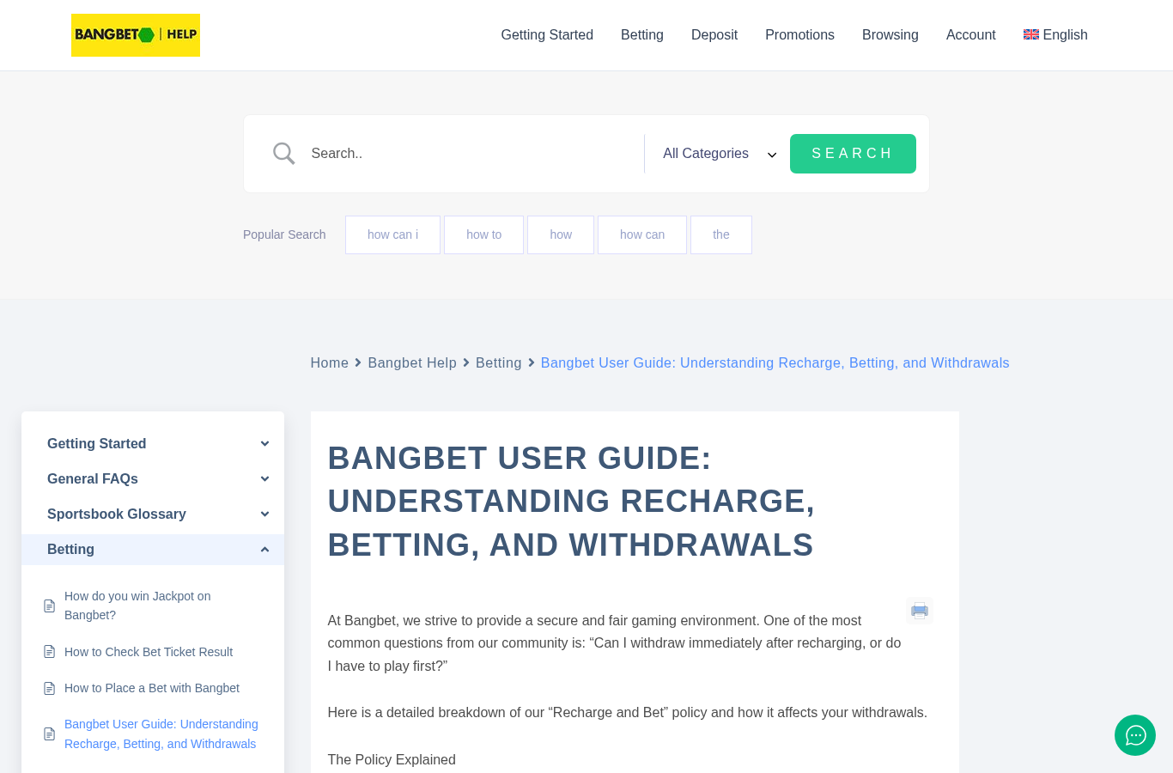
Task: Expand the General FAQs sidebar chevron
Action: 264,479
